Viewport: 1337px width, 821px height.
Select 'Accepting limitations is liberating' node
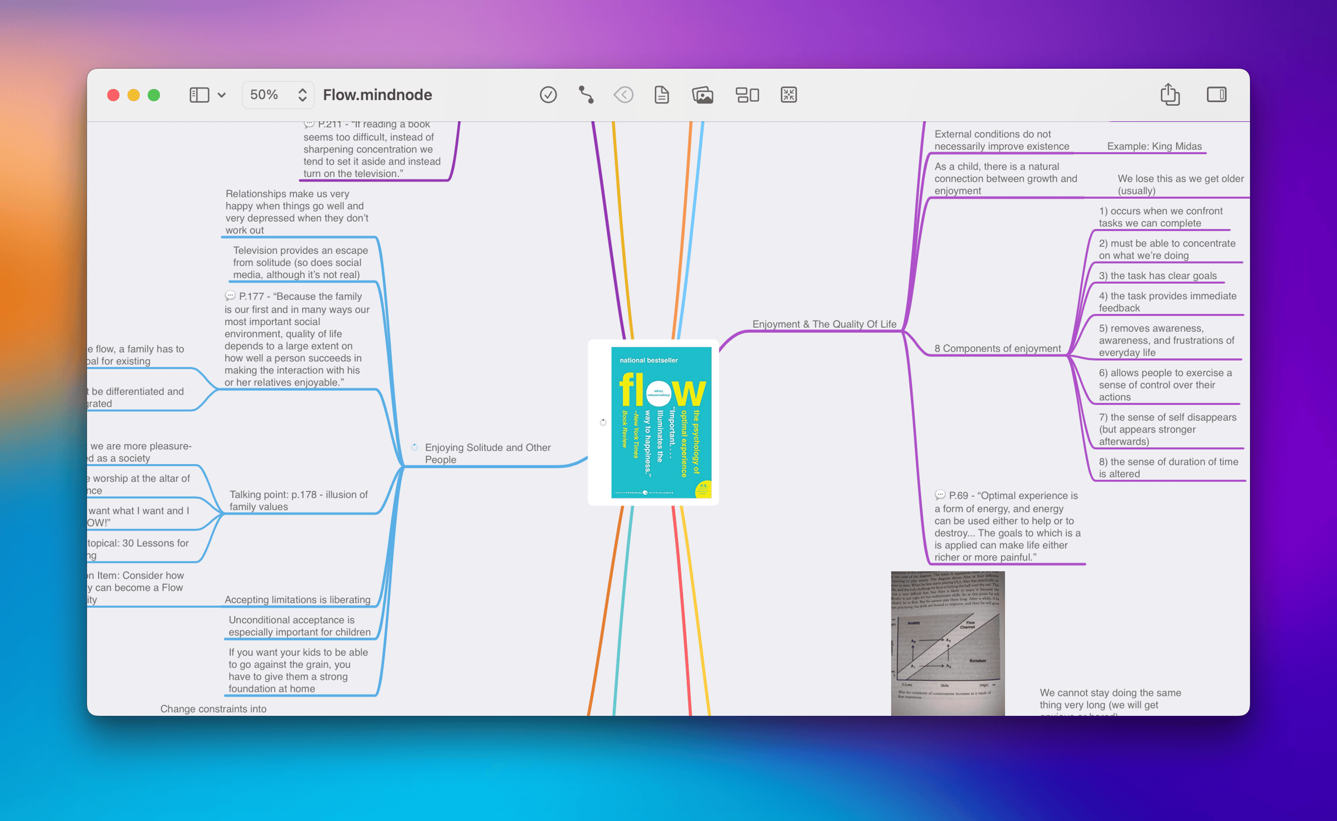(x=297, y=599)
